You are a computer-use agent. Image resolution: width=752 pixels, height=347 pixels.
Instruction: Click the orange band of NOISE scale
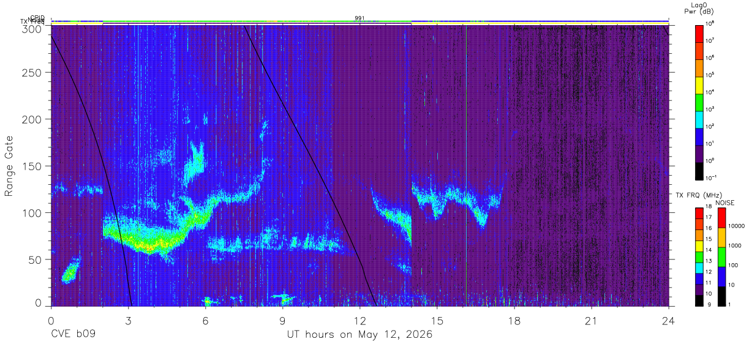tap(721, 237)
